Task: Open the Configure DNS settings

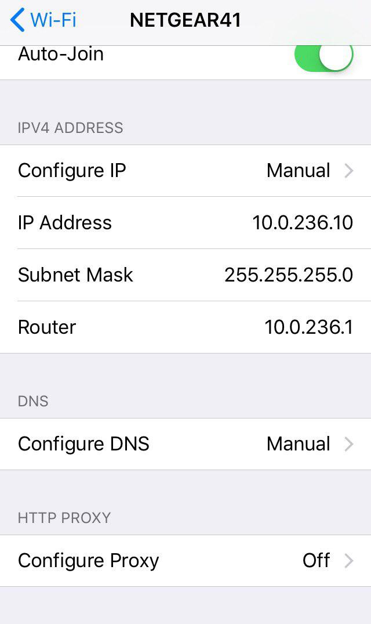Action: [185, 444]
